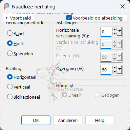The height and width of the screenshot is (130, 130).
Task: Click the PaintShop Pro app icon in title bar
Action: pyautogui.click(x=6, y=6)
